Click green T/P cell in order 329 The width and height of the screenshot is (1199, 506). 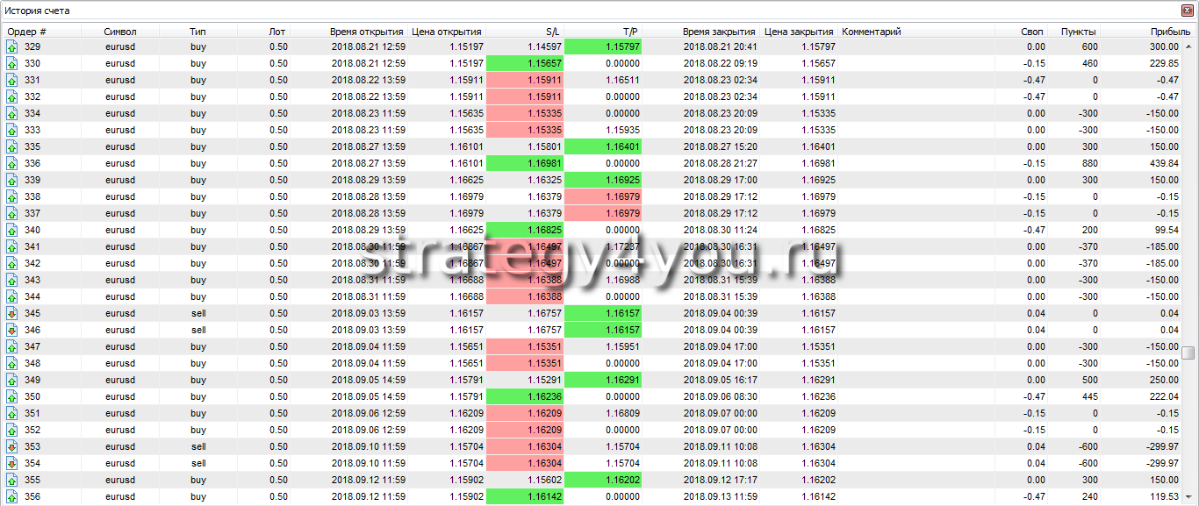click(603, 46)
